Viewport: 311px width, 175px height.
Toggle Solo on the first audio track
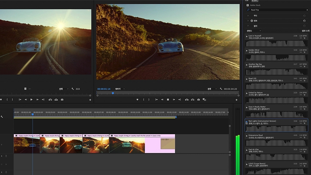[2, 156]
